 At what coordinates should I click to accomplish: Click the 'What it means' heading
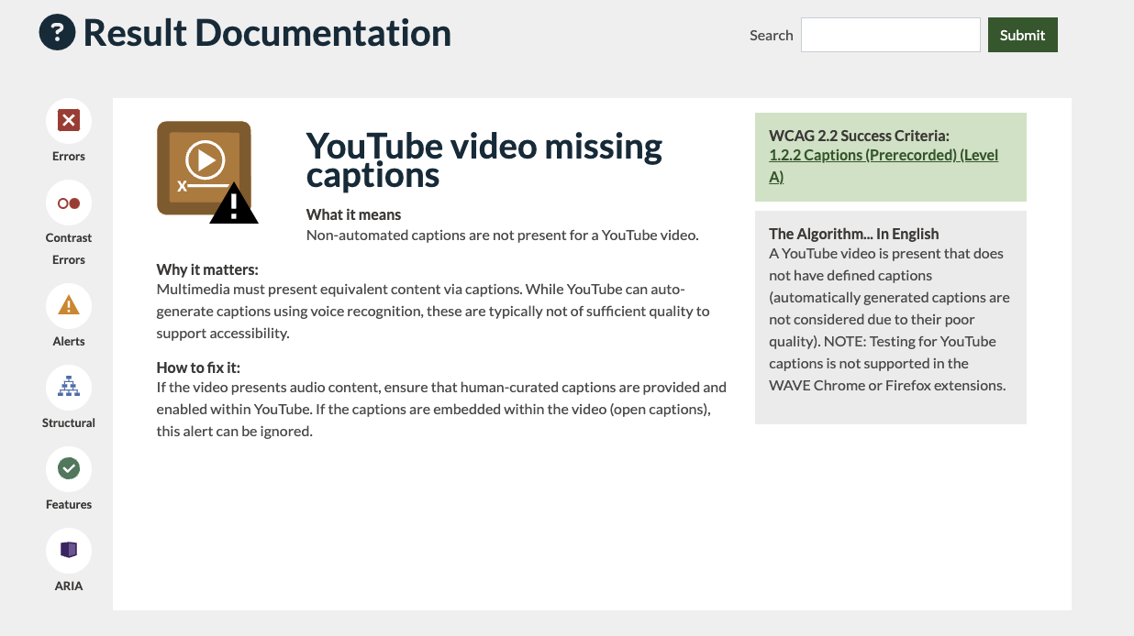[x=354, y=214]
